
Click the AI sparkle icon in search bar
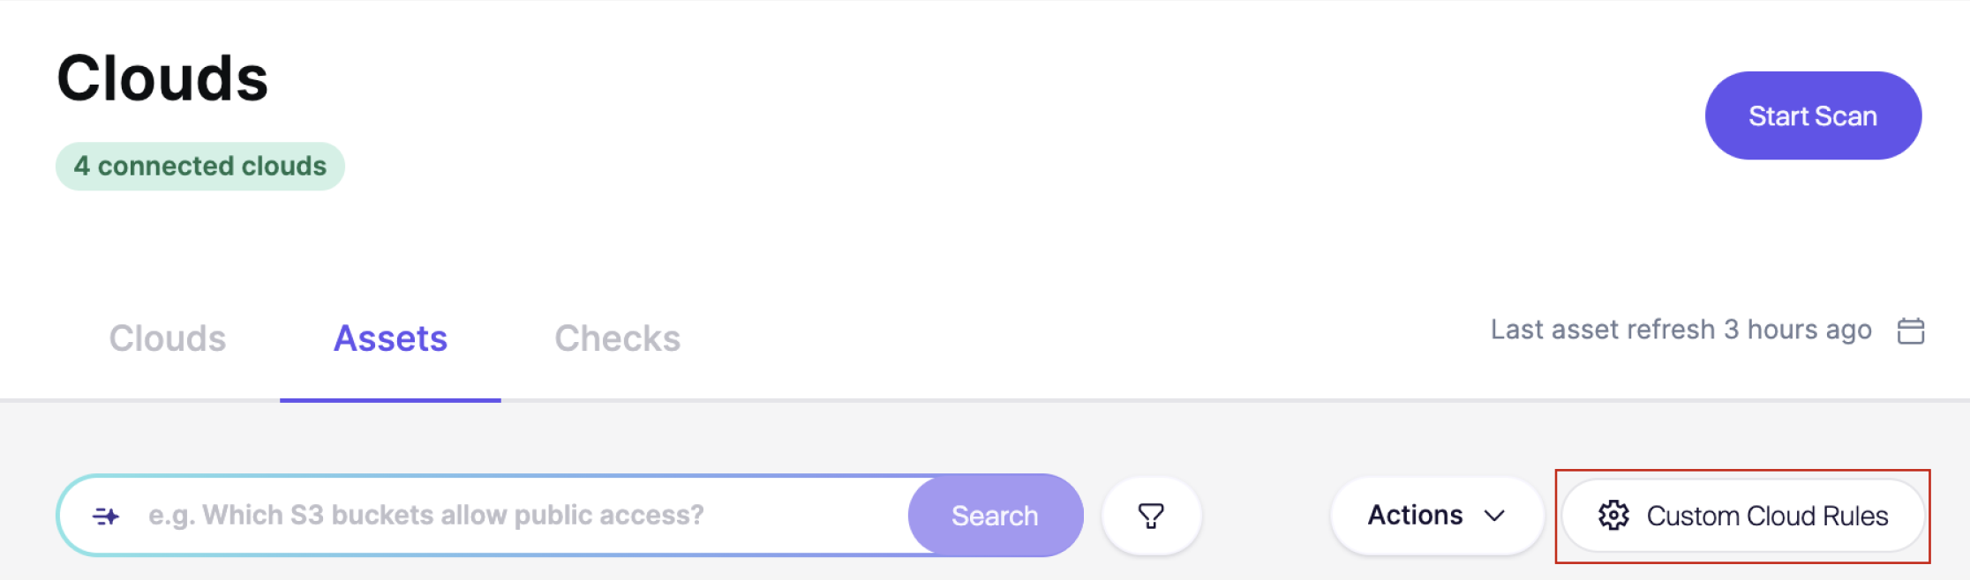pyautogui.click(x=106, y=516)
